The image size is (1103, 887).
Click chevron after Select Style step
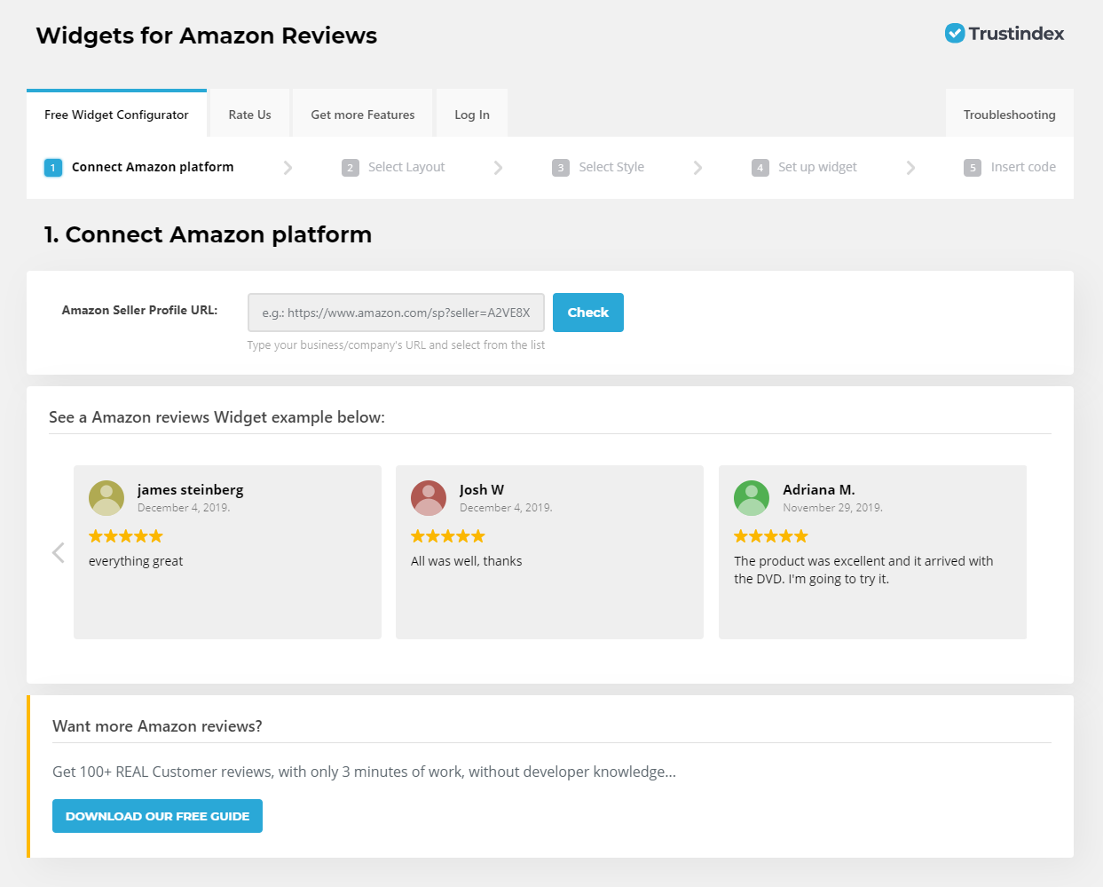[x=697, y=168]
